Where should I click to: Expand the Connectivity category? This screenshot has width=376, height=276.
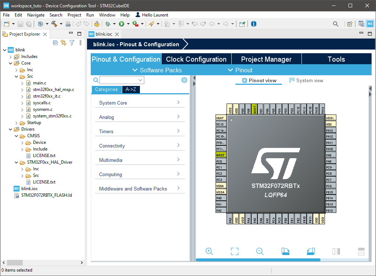point(140,146)
